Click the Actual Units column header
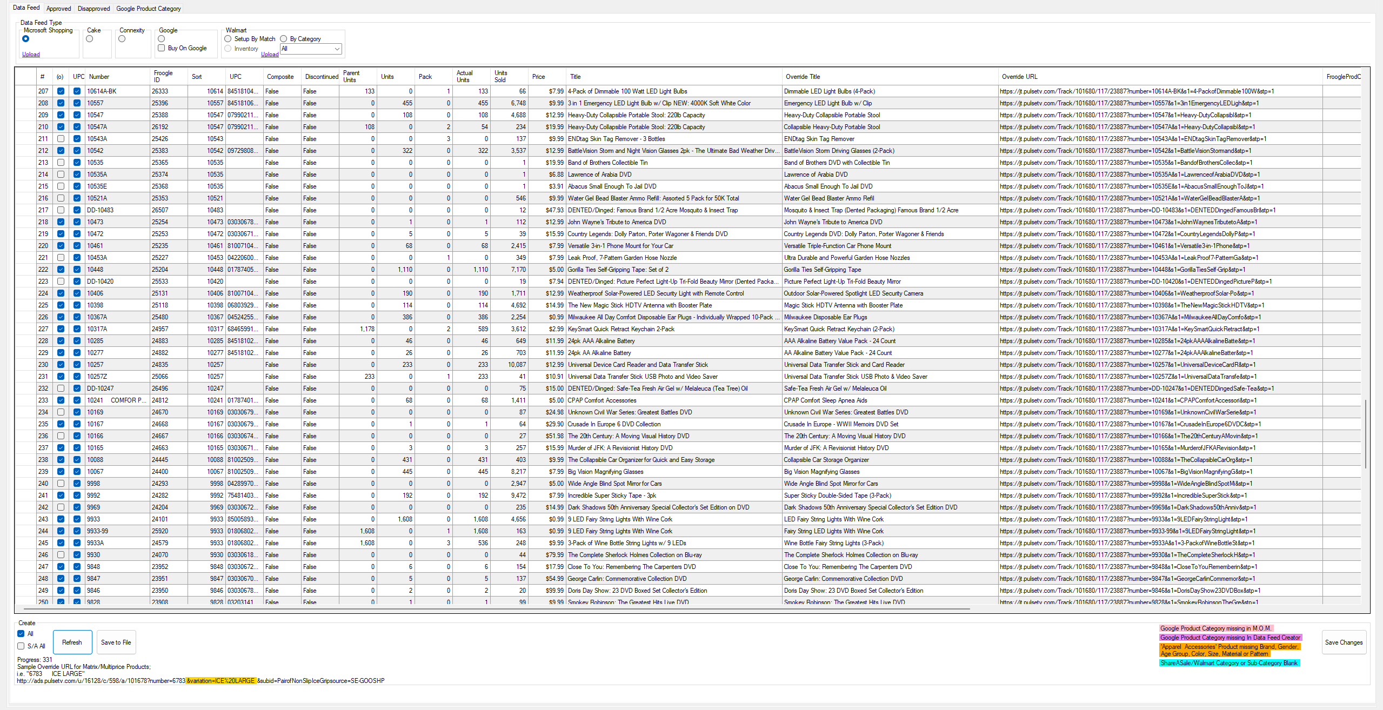Viewport: 1383px width, 710px height. coord(471,77)
